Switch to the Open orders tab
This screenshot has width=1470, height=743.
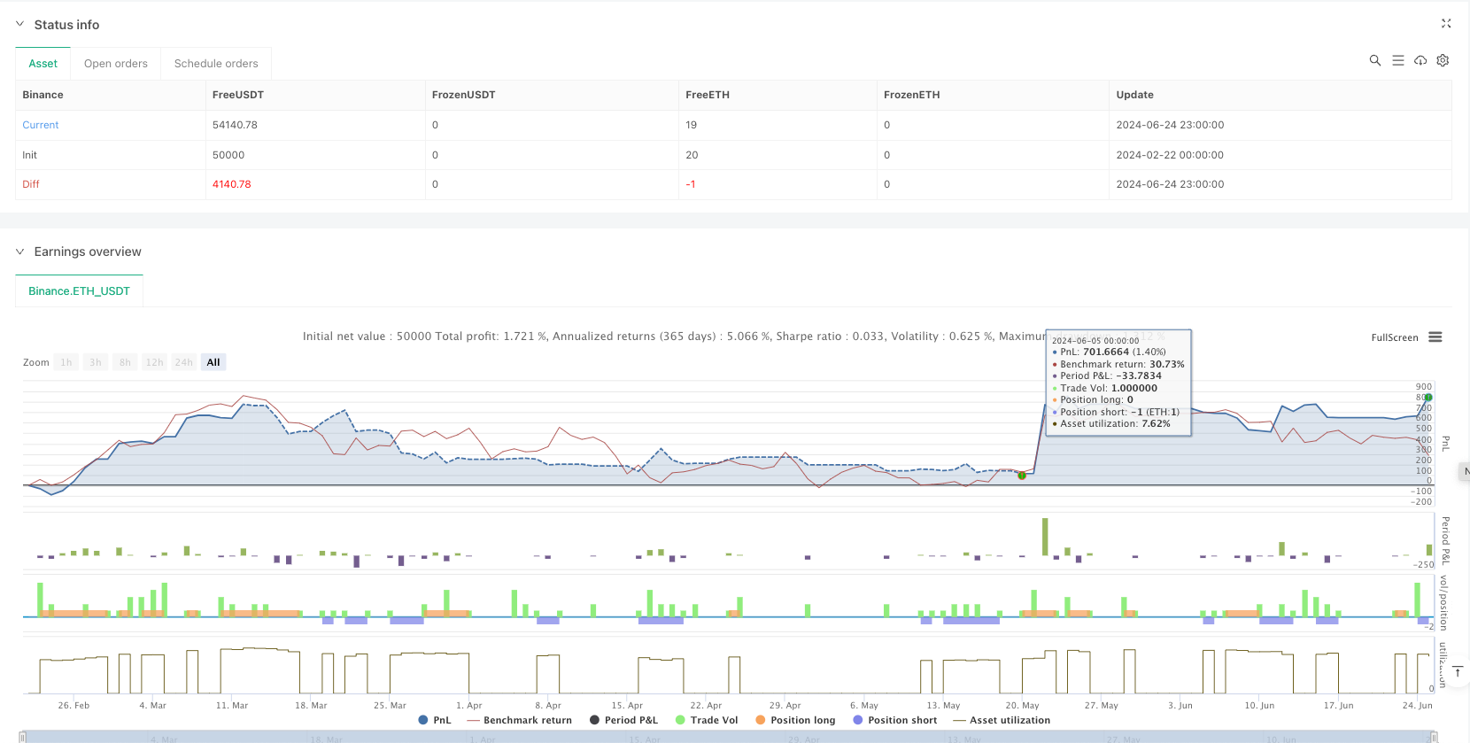click(116, 64)
